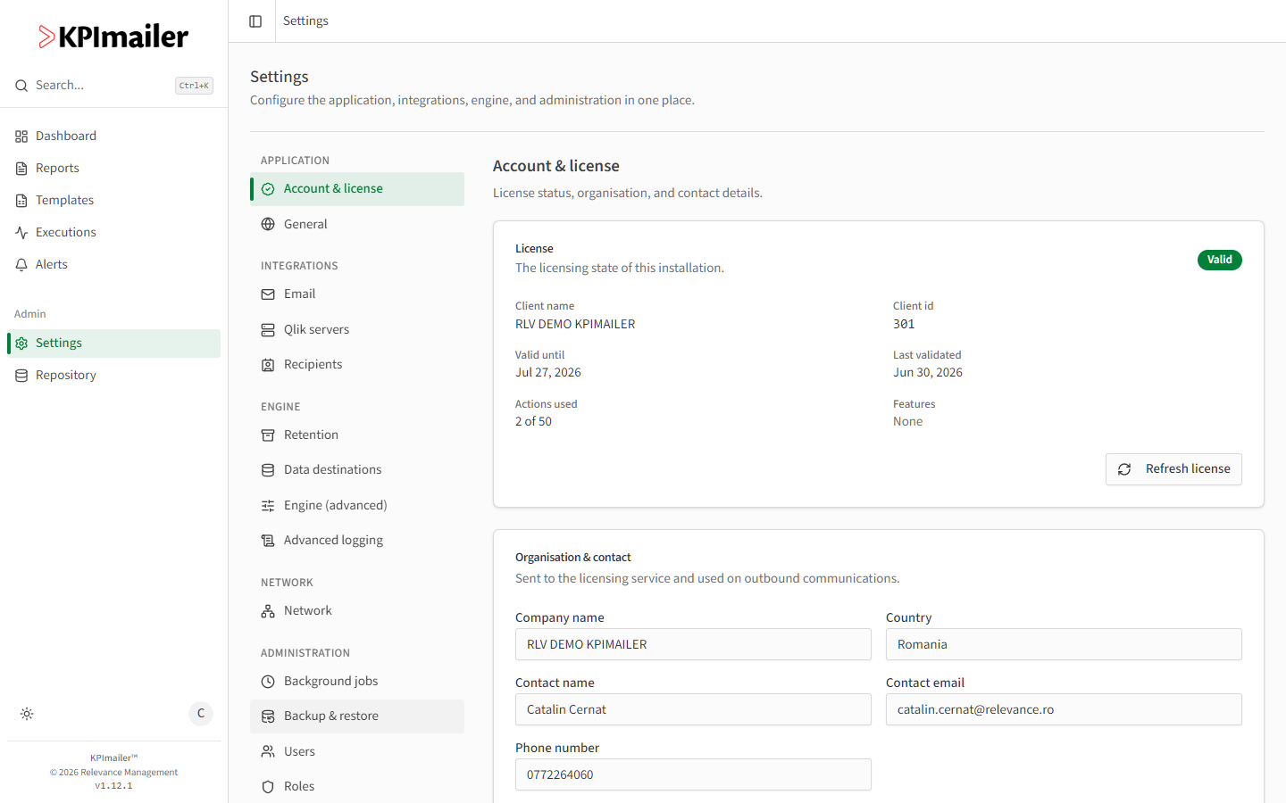Image resolution: width=1286 pixels, height=803 pixels.
Task: Click the 'Jul 27, 2026' valid until value
Action: pyautogui.click(x=548, y=373)
